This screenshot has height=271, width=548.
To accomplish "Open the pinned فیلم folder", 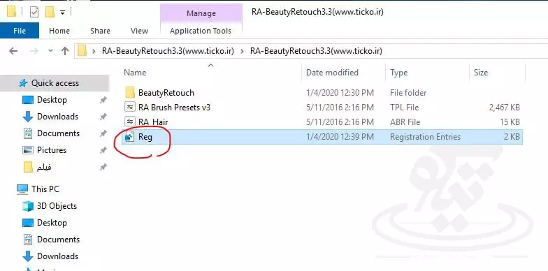I will tap(44, 168).
